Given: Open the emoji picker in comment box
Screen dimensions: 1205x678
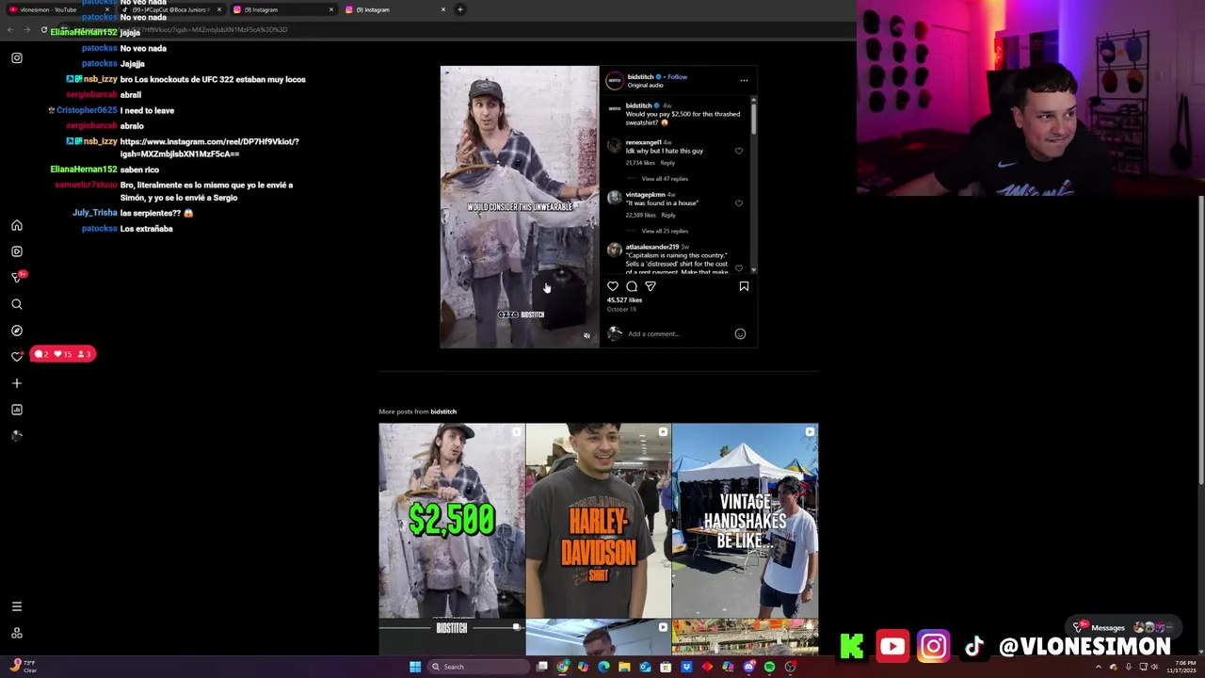Looking at the screenshot, I should click(740, 333).
